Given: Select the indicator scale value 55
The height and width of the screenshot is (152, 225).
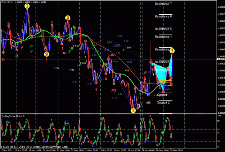Looking at the screenshot, I should (219, 130).
